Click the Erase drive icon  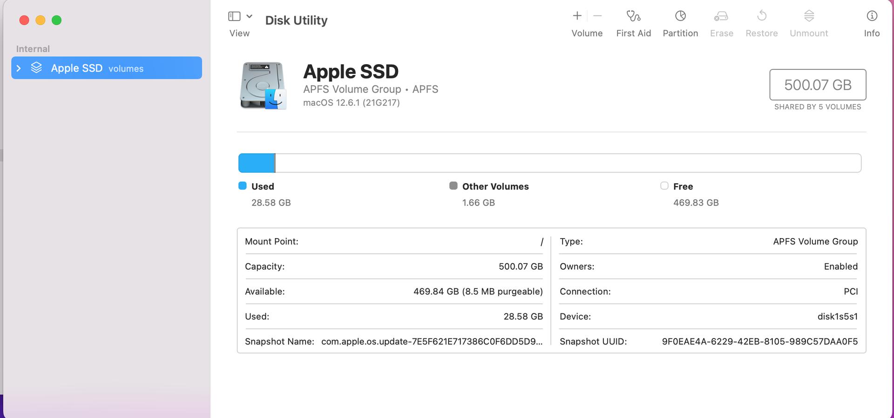[x=721, y=16]
